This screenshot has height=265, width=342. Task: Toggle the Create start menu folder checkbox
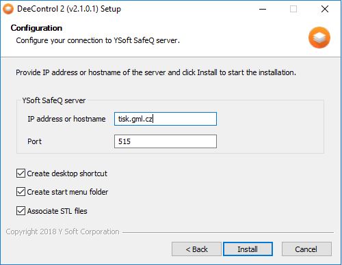tap(21, 192)
